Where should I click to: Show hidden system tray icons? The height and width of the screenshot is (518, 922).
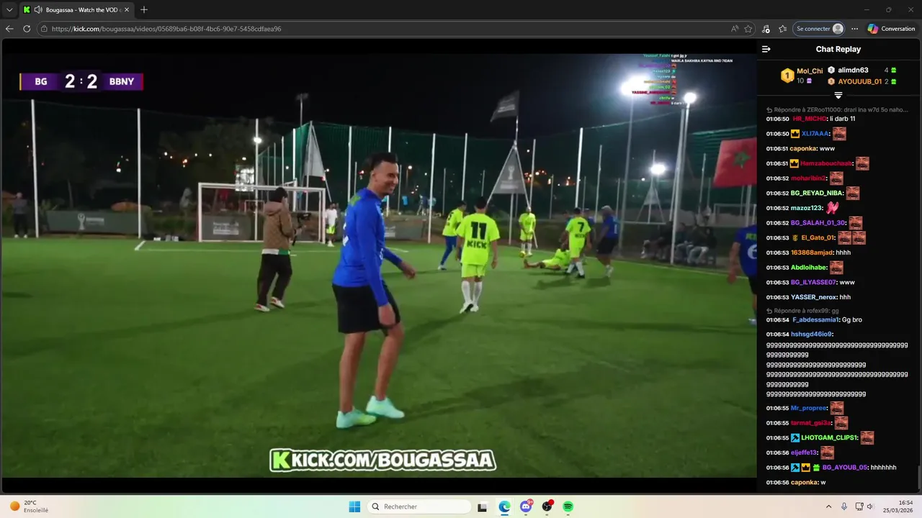pos(828,506)
